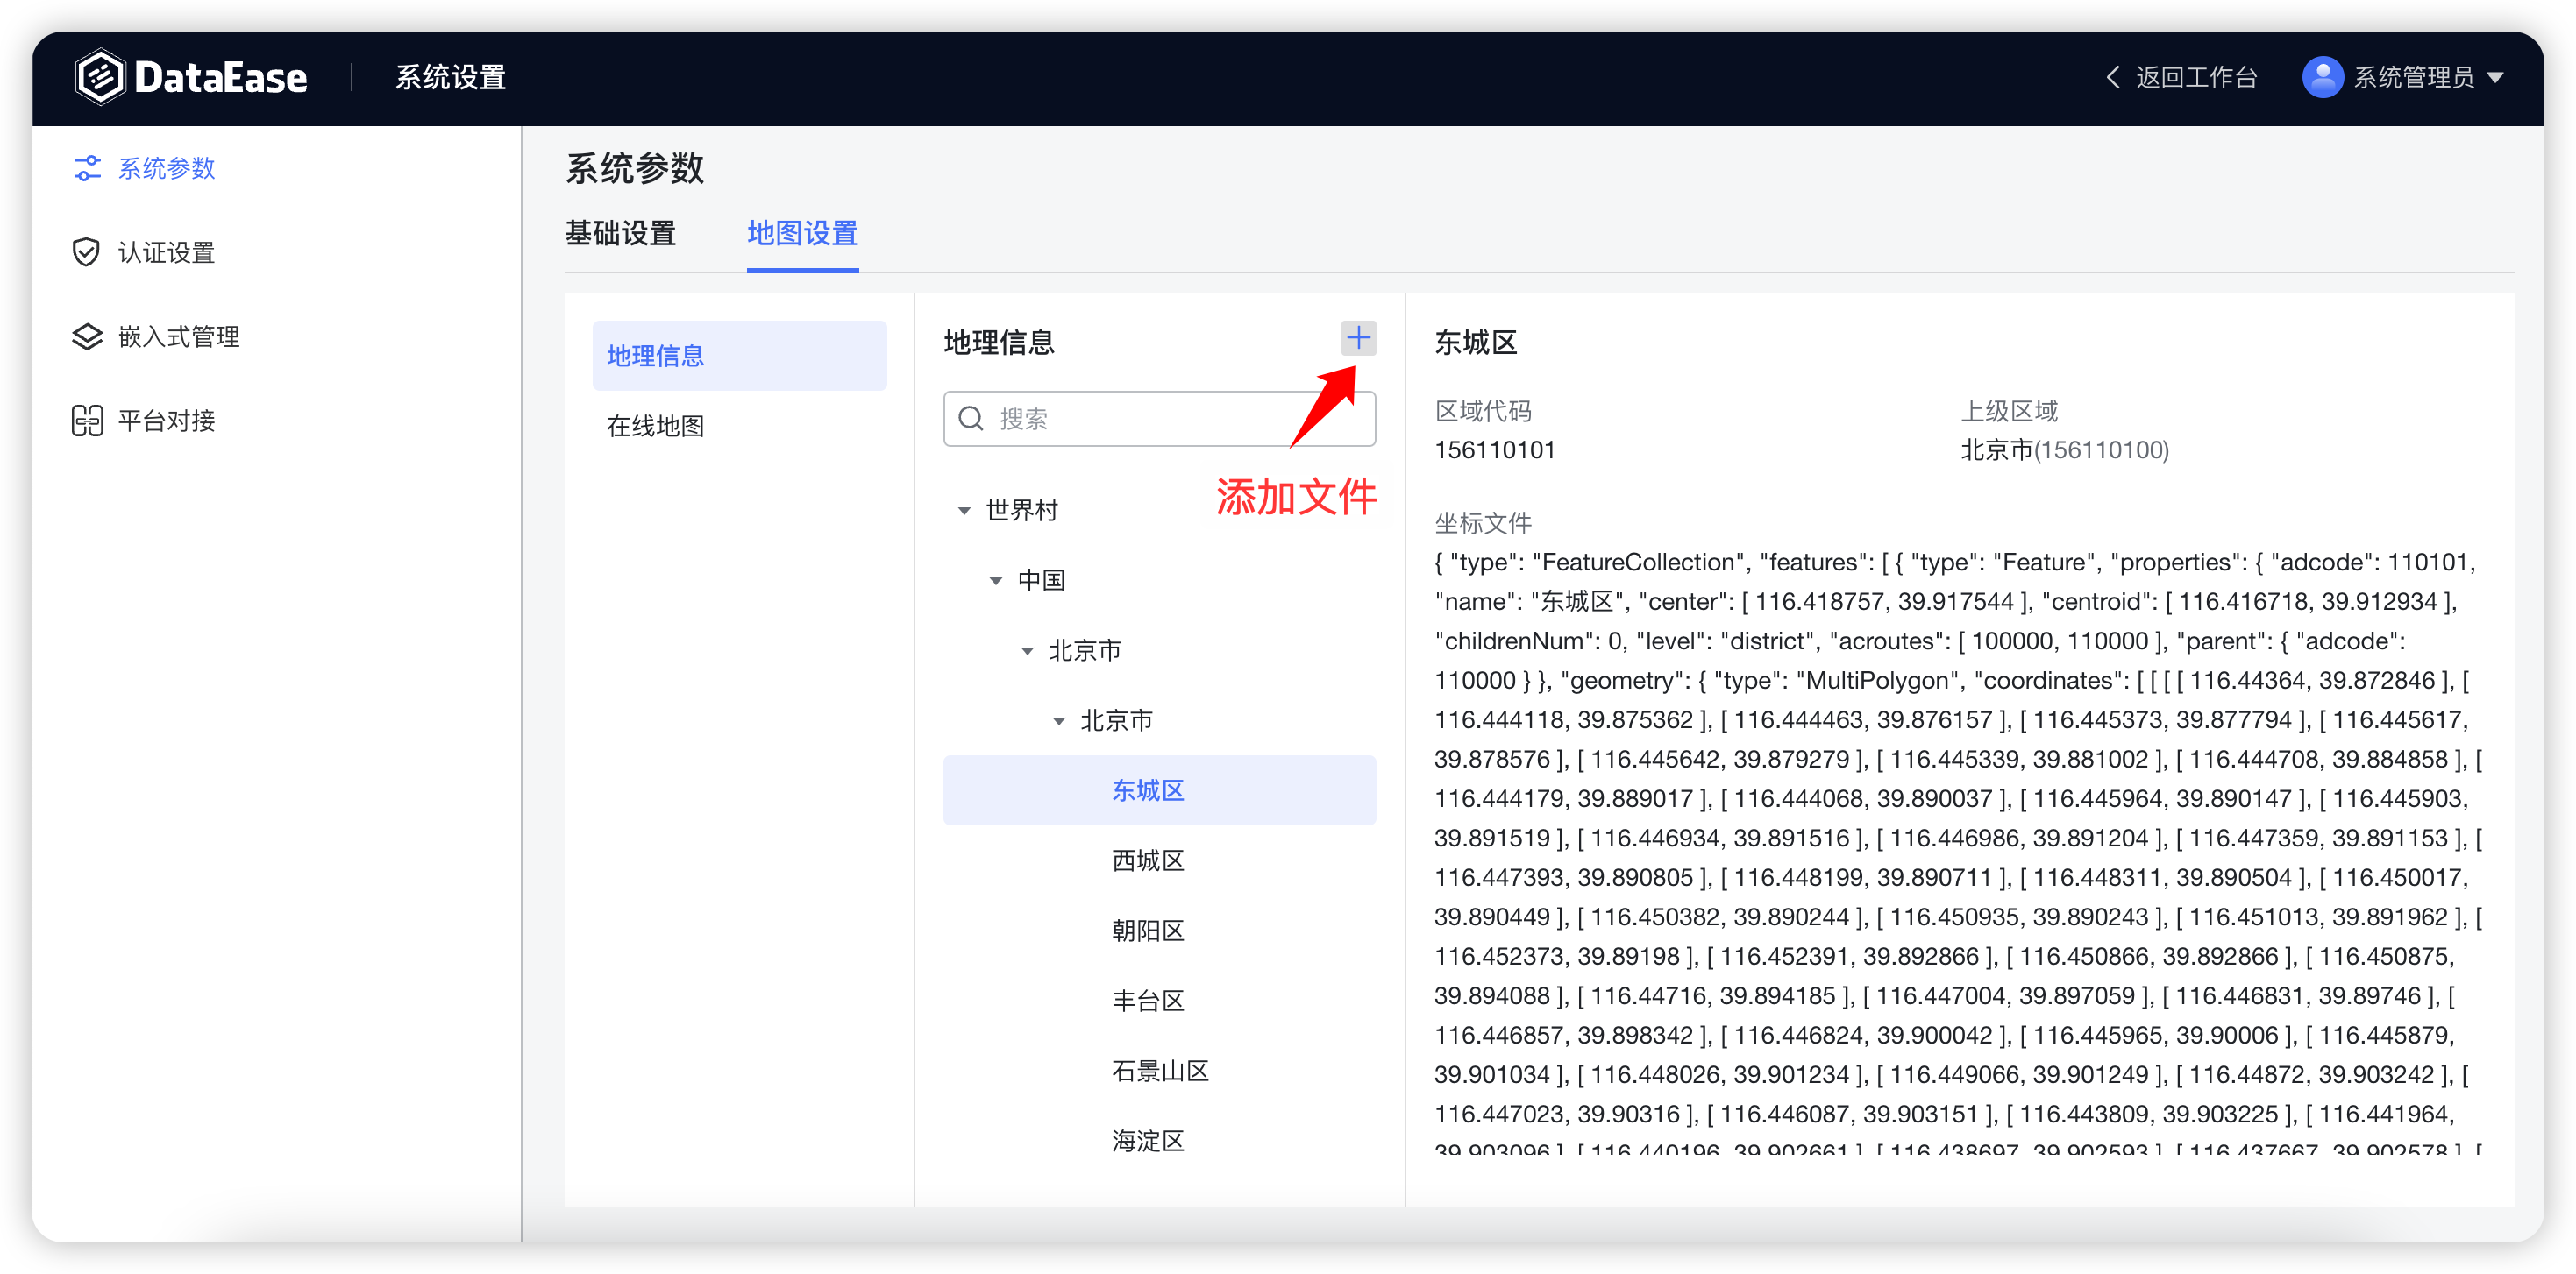This screenshot has width=2576, height=1274.
Task: Click the 中国 tree label
Action: point(1041,581)
